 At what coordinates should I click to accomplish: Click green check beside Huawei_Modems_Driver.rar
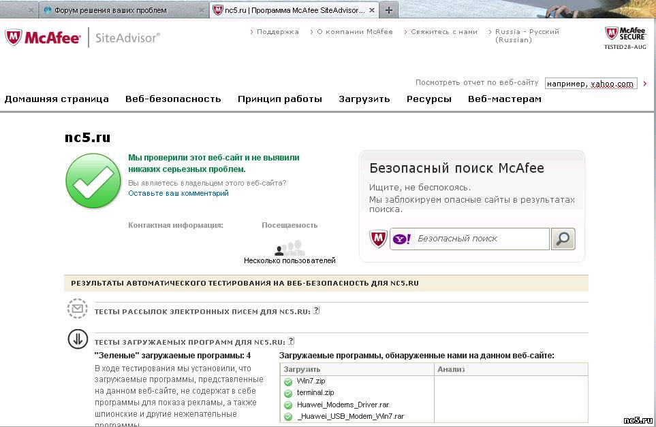(288, 405)
